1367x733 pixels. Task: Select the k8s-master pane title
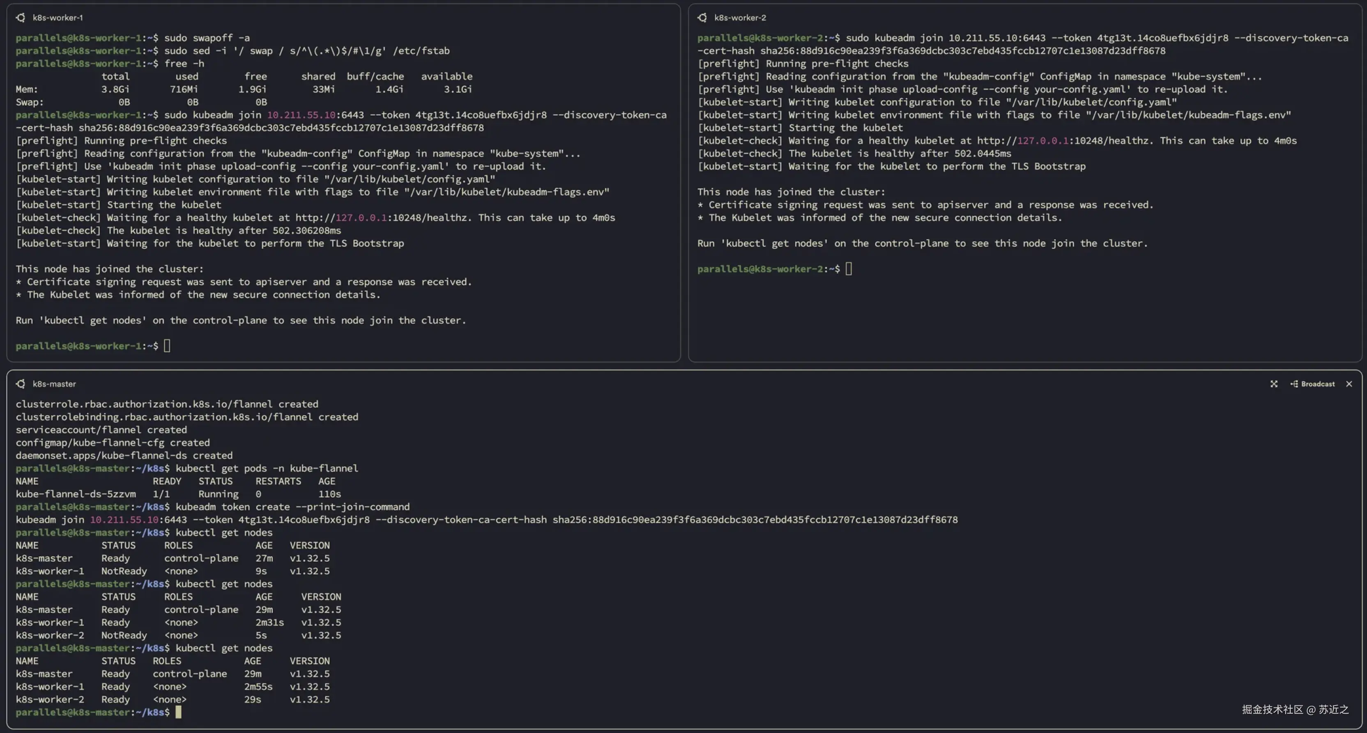coord(54,383)
